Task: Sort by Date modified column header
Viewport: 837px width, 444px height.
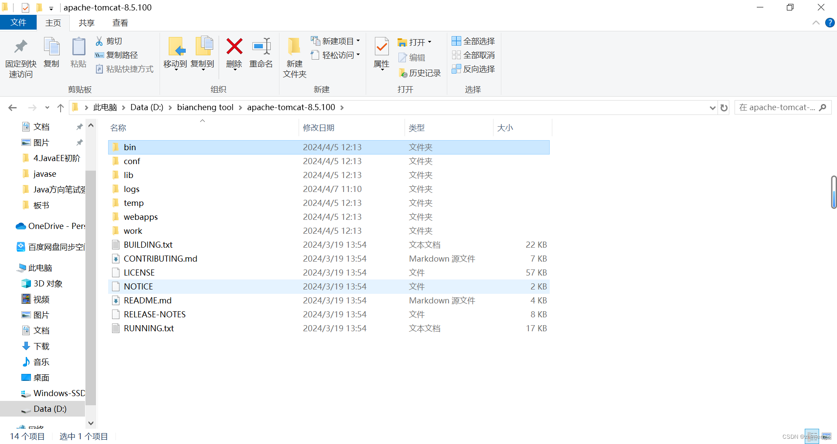Action: click(352, 128)
